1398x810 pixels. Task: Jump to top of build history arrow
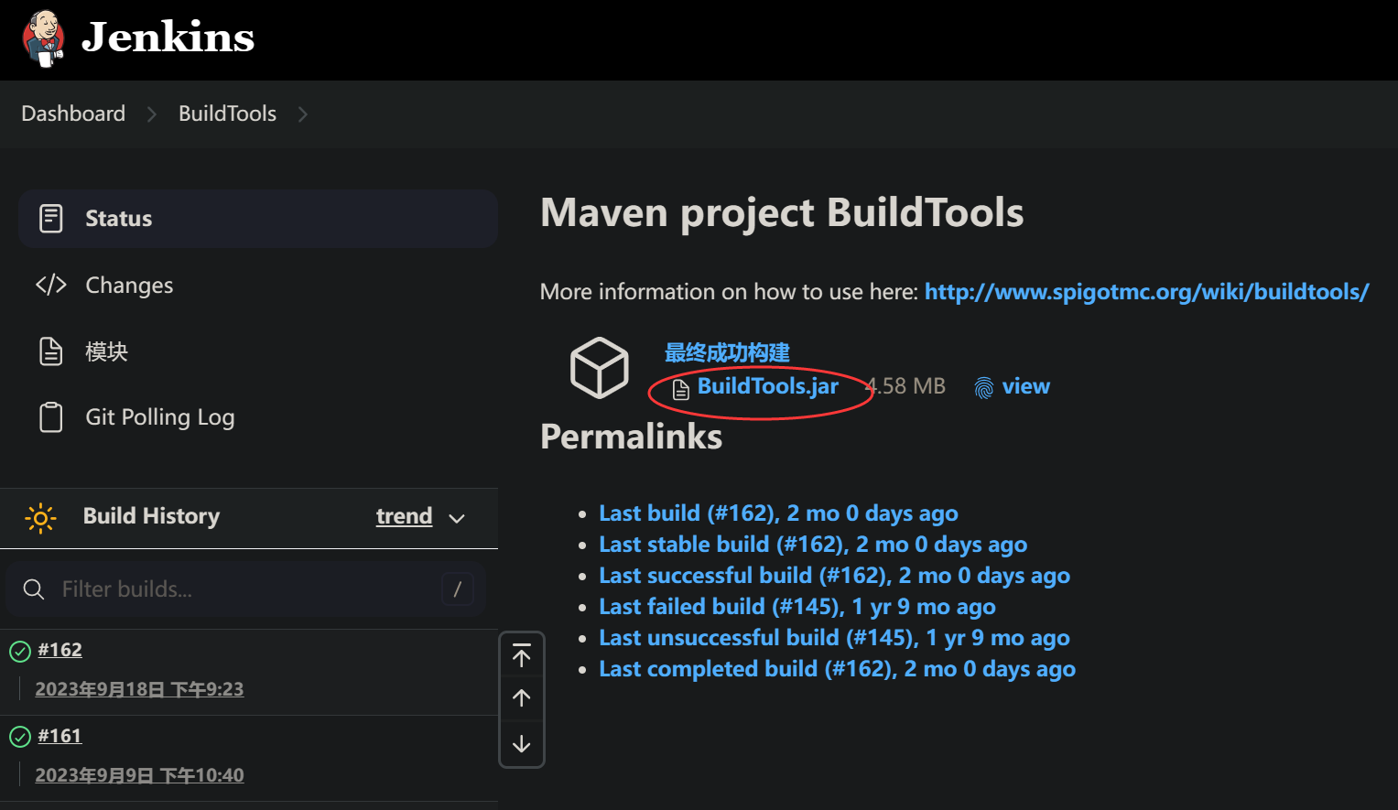coord(522,655)
